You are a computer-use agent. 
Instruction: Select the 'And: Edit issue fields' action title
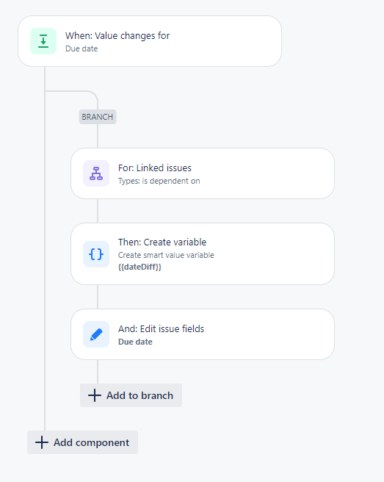point(161,329)
